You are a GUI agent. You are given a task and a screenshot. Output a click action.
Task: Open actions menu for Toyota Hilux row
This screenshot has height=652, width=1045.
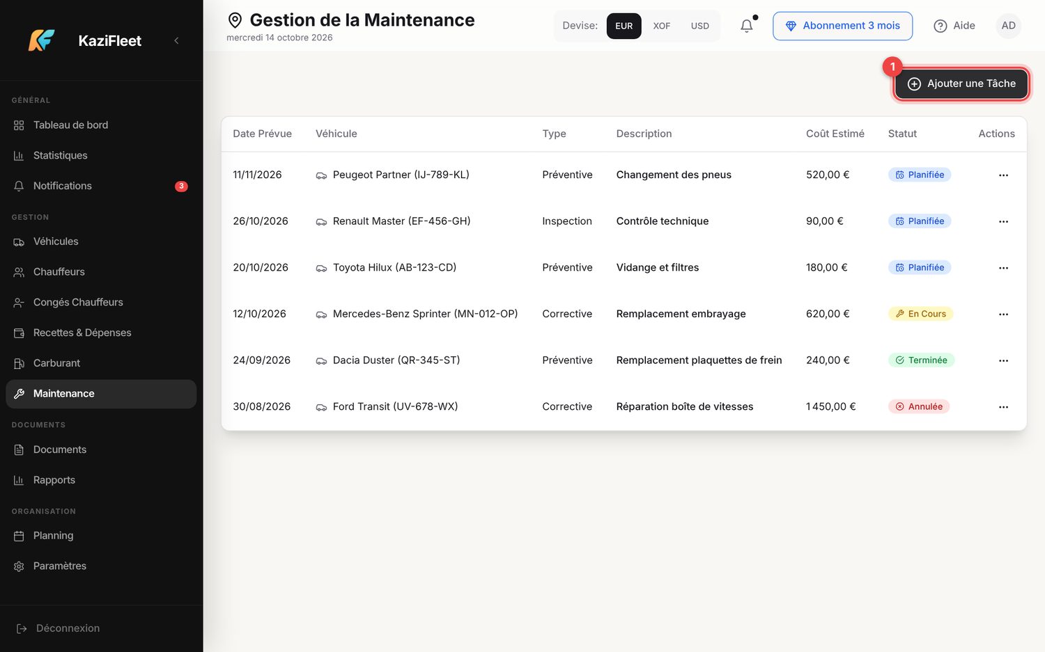pyautogui.click(x=1003, y=268)
